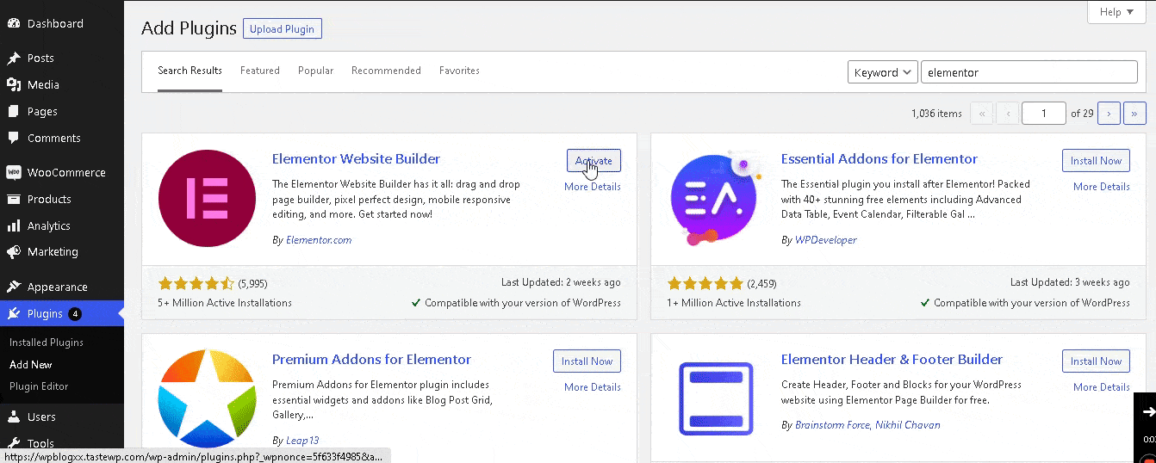Click the Posts pin icon
Image resolution: width=1156 pixels, height=463 pixels.
click(14, 59)
